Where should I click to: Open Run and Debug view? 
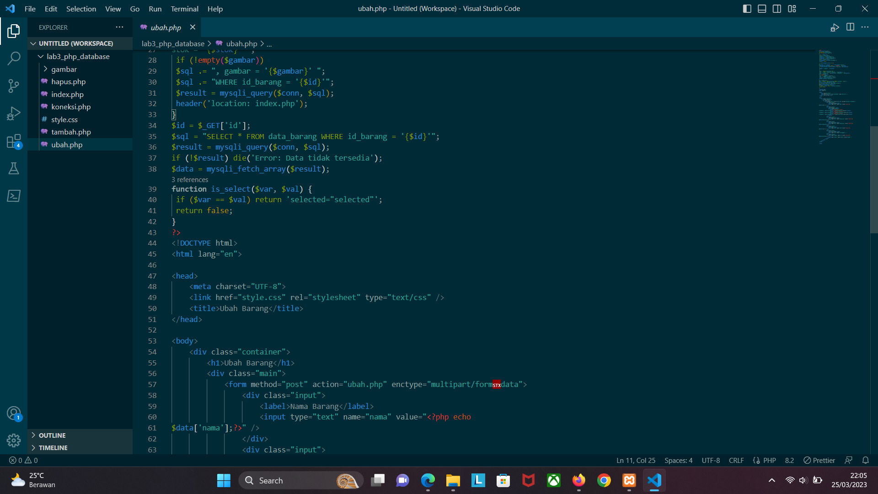(x=14, y=113)
